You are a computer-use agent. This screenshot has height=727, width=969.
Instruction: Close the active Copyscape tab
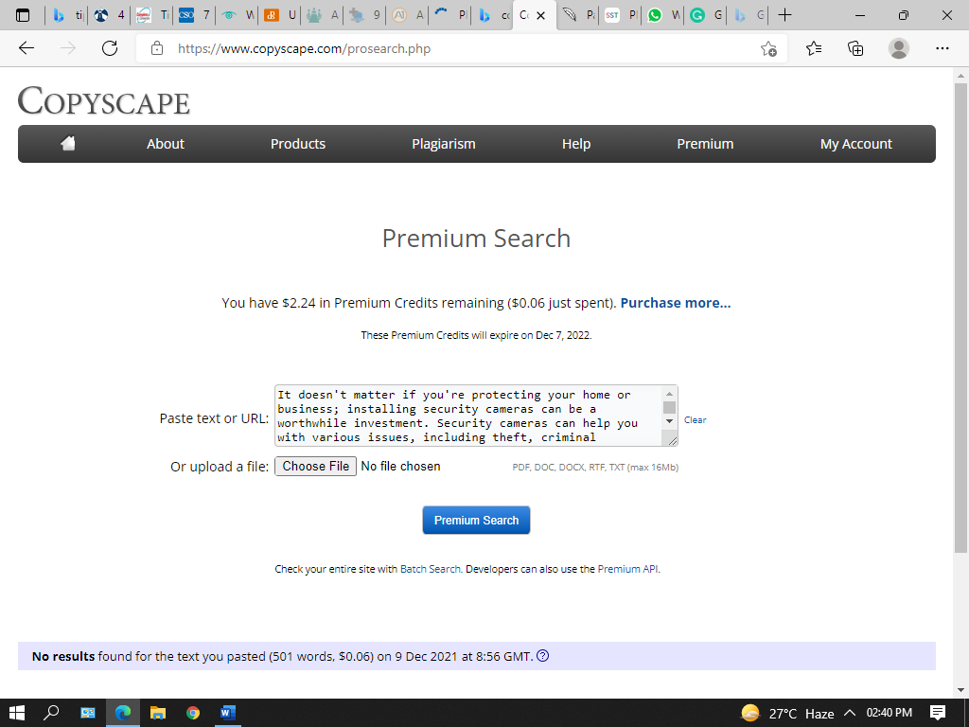(541, 15)
